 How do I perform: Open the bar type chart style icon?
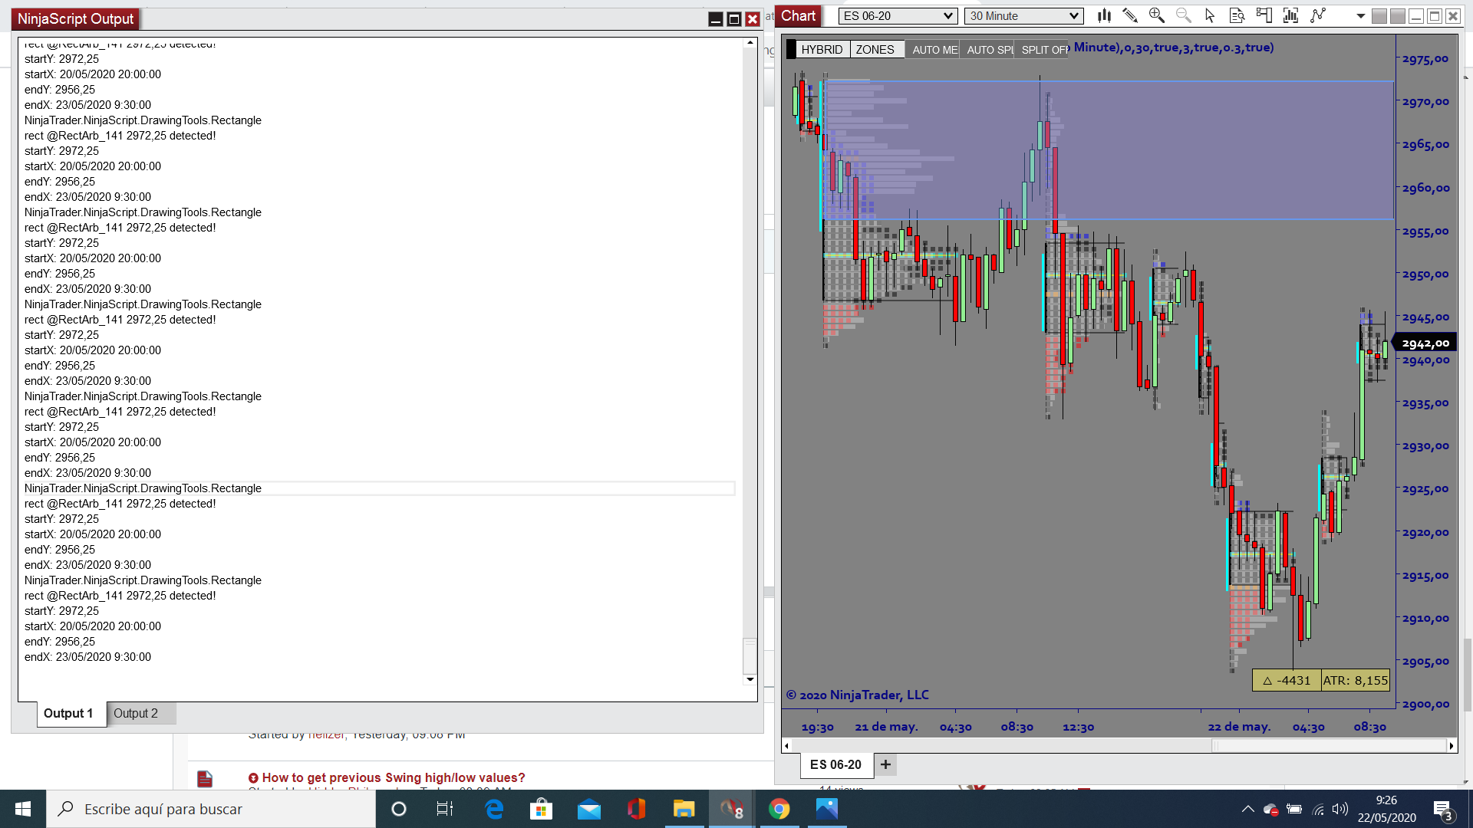pos(1104,15)
